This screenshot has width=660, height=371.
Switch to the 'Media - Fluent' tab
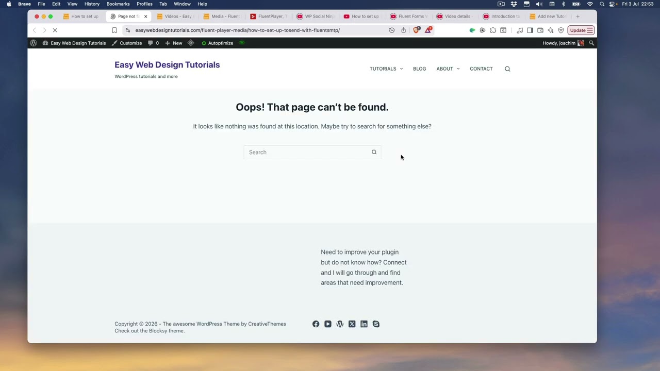pos(222,16)
